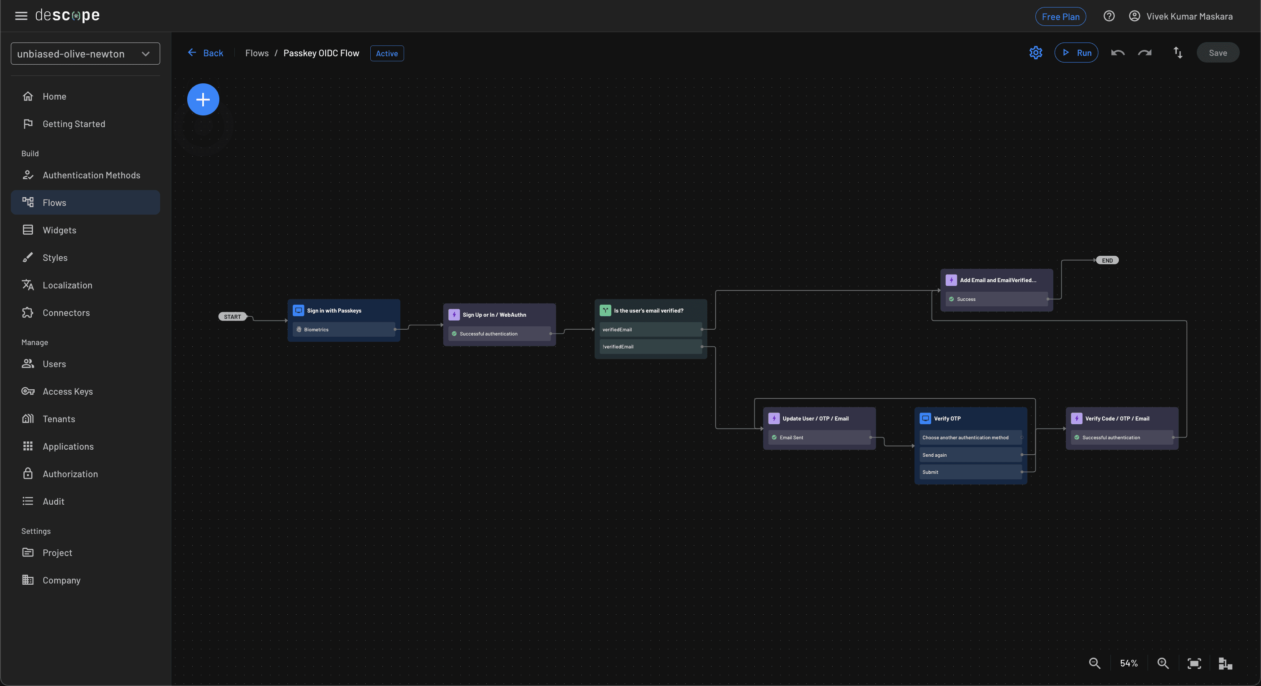Click the Run button
The height and width of the screenshot is (686, 1261).
click(x=1076, y=53)
